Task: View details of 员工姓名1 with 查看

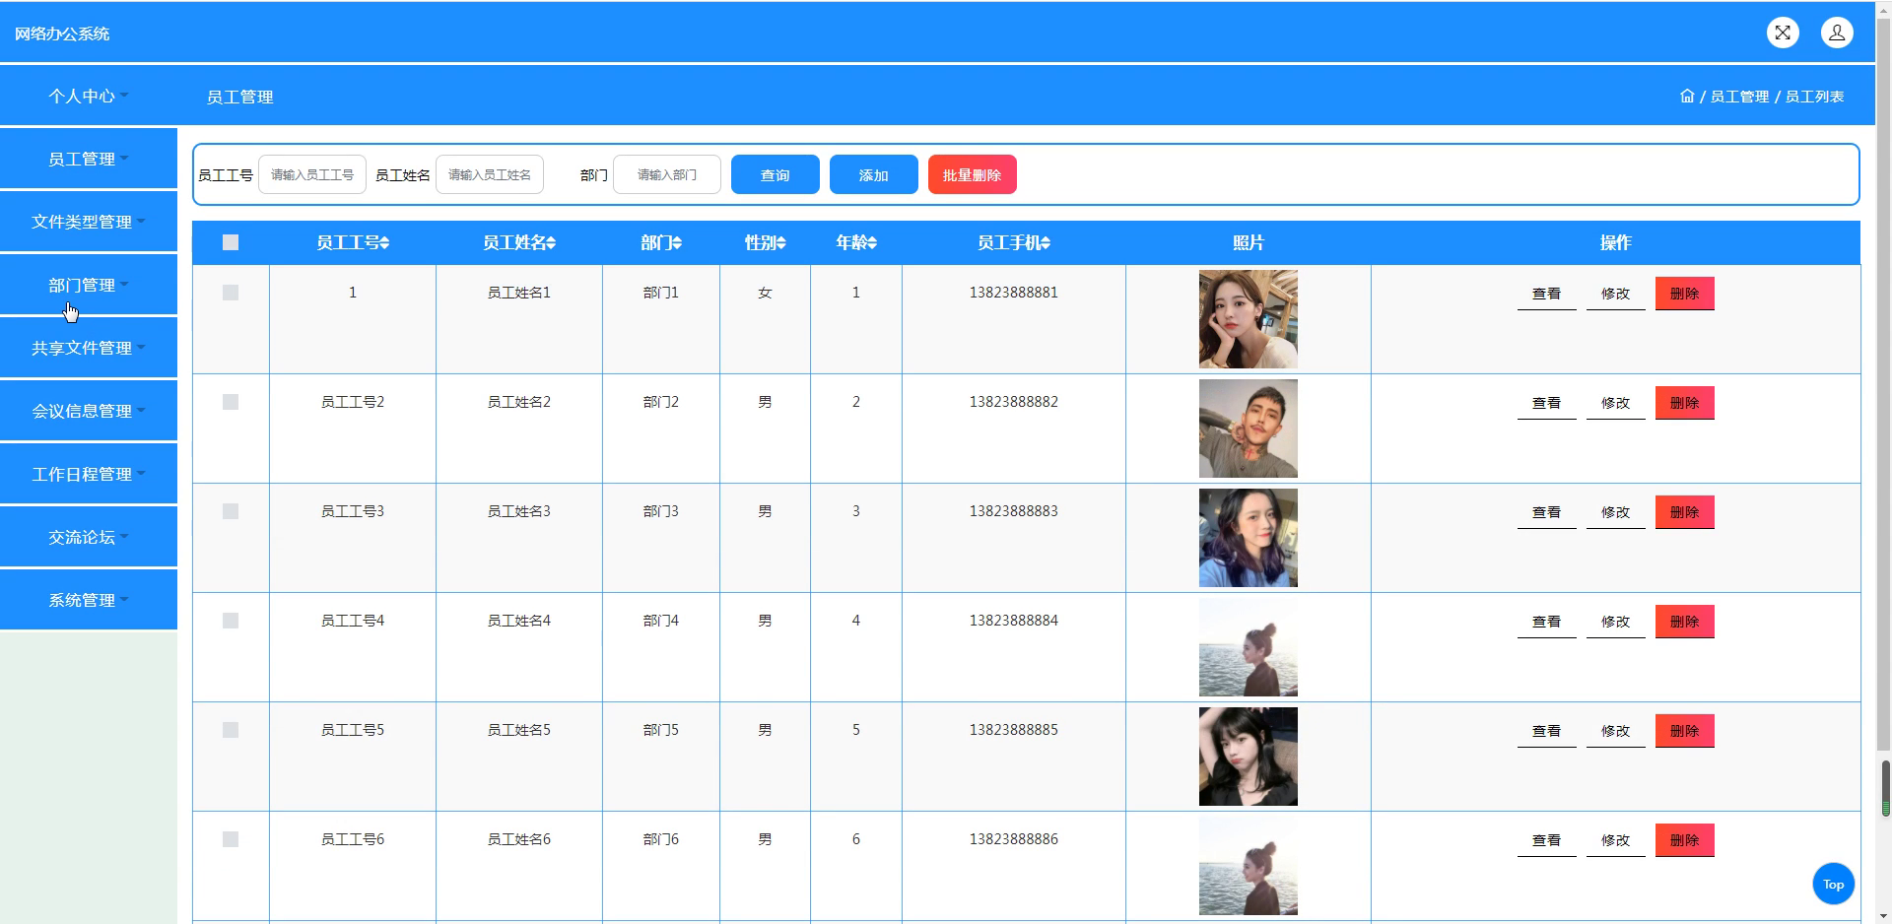Action: (x=1547, y=294)
